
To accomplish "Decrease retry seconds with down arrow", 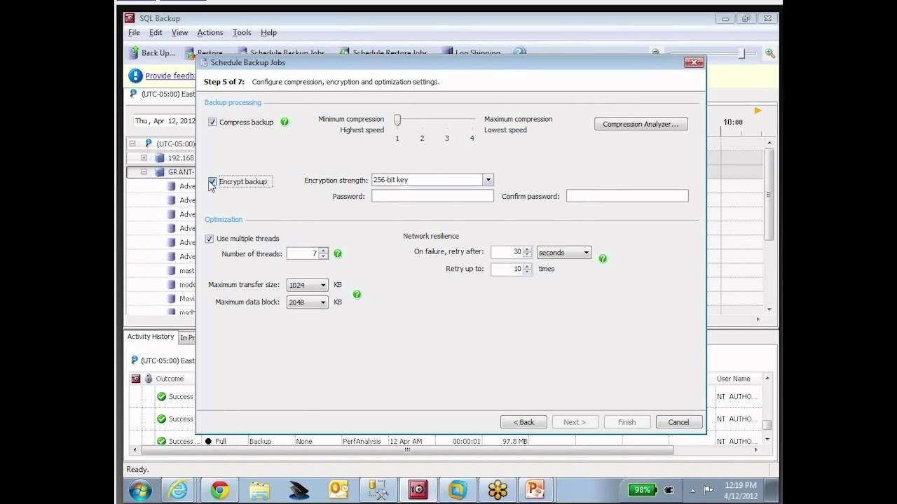I will 528,255.
